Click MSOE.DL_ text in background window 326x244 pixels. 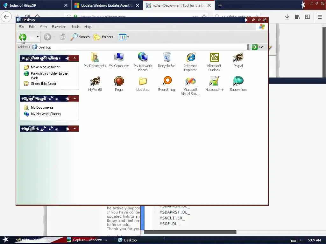169,224
